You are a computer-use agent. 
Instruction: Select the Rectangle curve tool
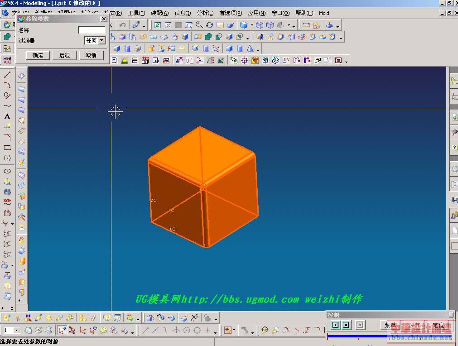tap(7, 148)
